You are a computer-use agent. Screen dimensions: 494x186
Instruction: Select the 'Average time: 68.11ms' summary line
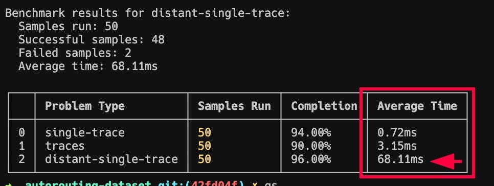point(88,66)
